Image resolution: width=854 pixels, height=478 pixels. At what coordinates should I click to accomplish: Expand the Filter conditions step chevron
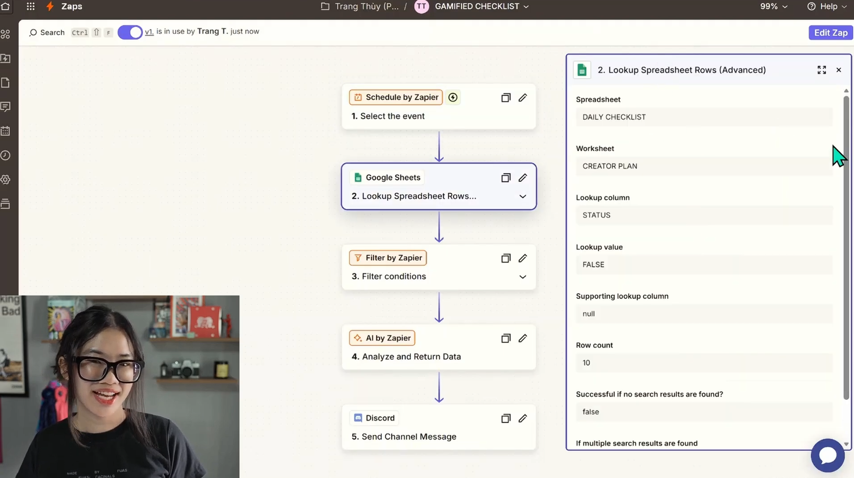point(523,277)
